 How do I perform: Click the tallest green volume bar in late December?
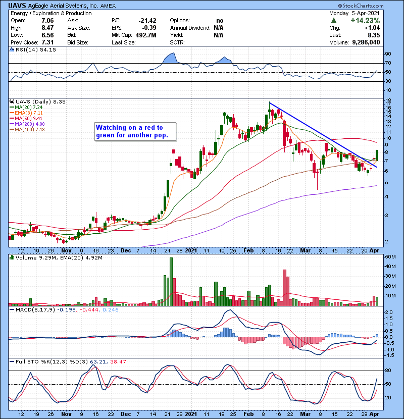pos(171,282)
